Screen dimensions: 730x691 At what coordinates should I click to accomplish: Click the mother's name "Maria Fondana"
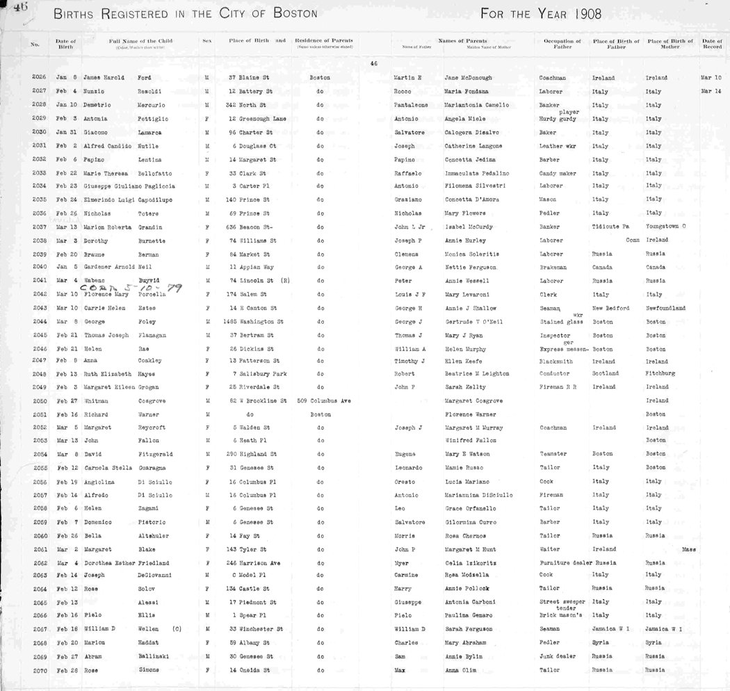coord(467,92)
